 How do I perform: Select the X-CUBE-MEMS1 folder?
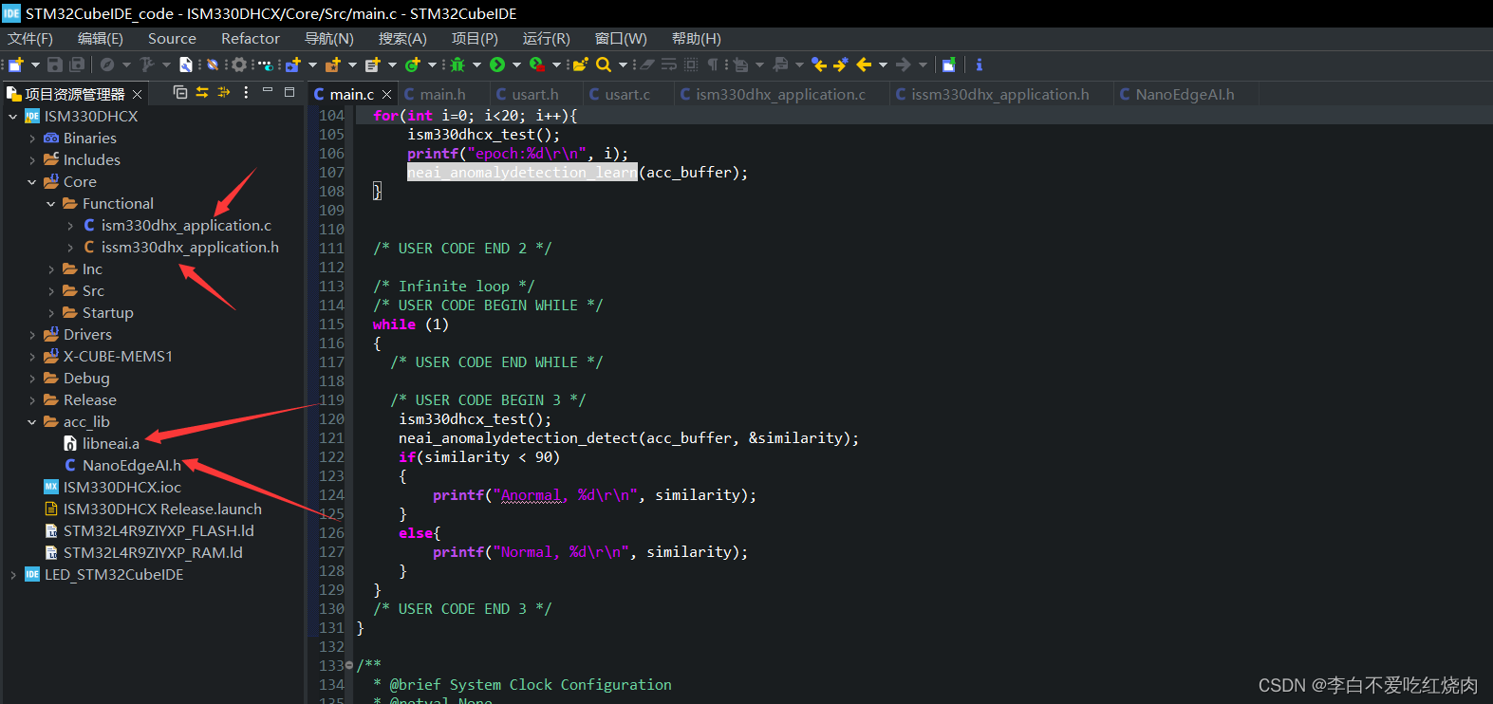pos(118,357)
